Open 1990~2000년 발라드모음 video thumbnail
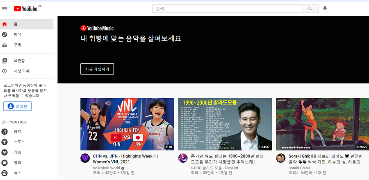This screenshot has width=369, height=180. click(225, 124)
